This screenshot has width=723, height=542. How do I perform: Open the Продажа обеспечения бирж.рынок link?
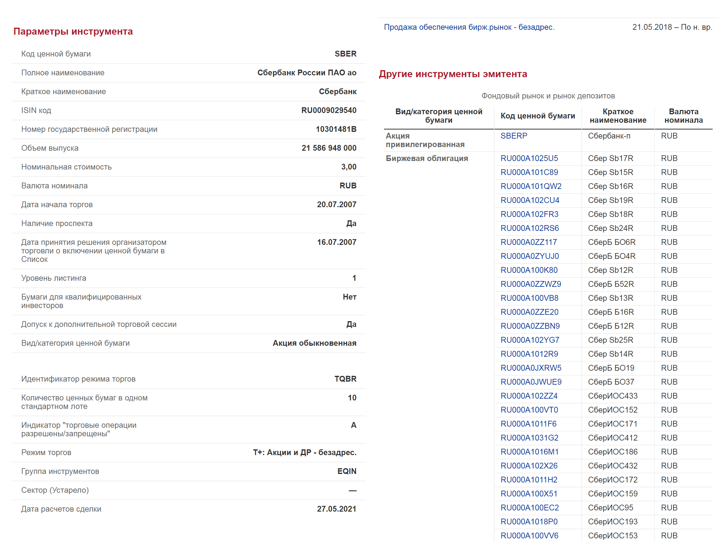(469, 27)
